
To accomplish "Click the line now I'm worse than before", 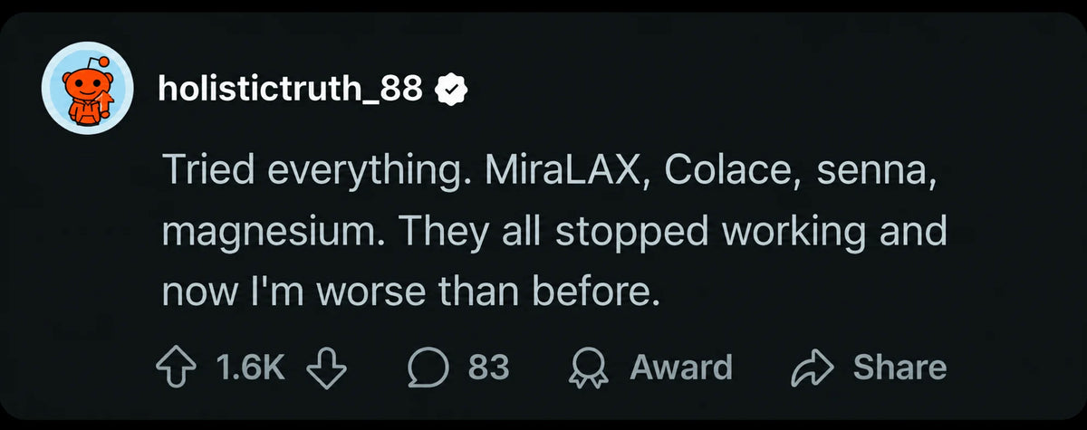I will click(x=408, y=291).
